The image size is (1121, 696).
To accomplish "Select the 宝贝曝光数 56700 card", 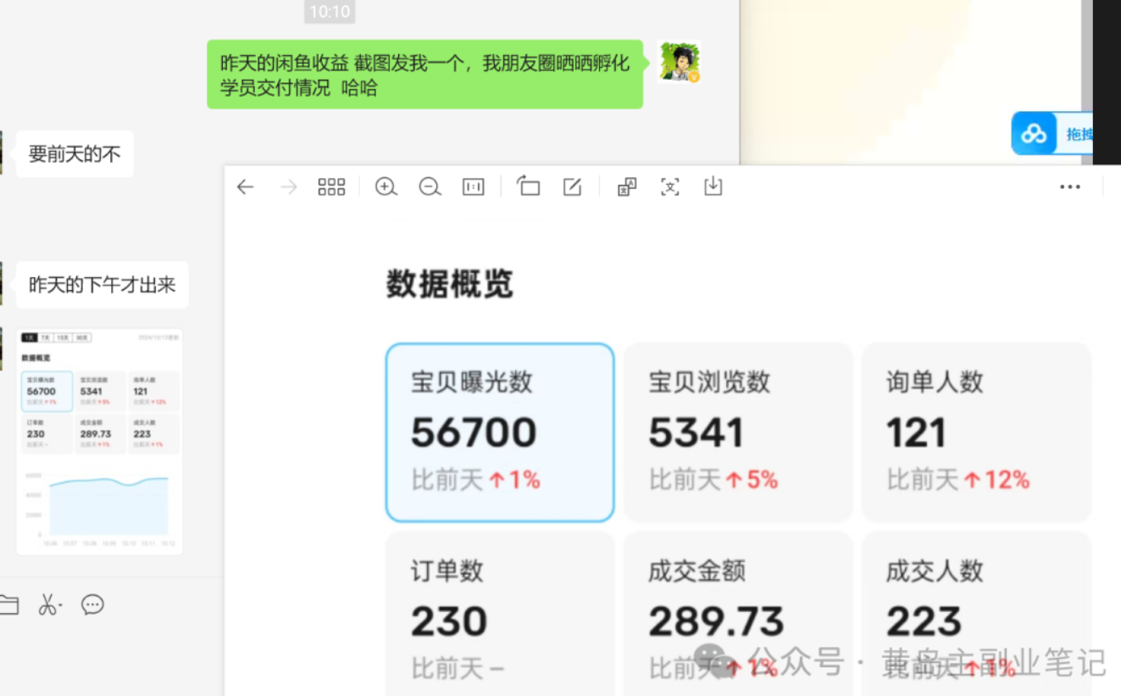I will click(500, 432).
